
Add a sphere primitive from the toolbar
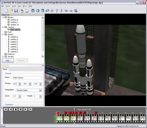coord(38,11)
